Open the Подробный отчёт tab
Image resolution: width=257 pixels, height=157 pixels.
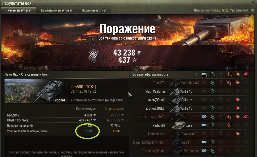tap(94, 10)
